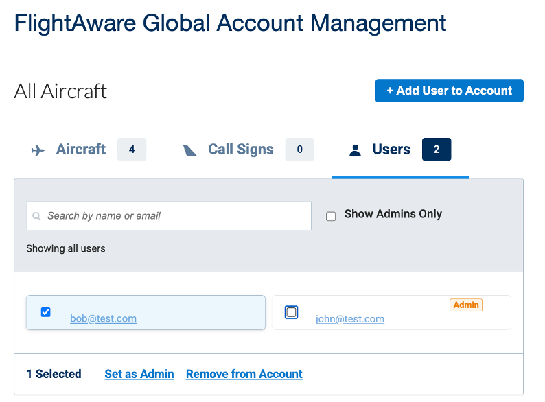Click Remove from Account link
Viewport: 545px width, 402px height.
click(244, 374)
